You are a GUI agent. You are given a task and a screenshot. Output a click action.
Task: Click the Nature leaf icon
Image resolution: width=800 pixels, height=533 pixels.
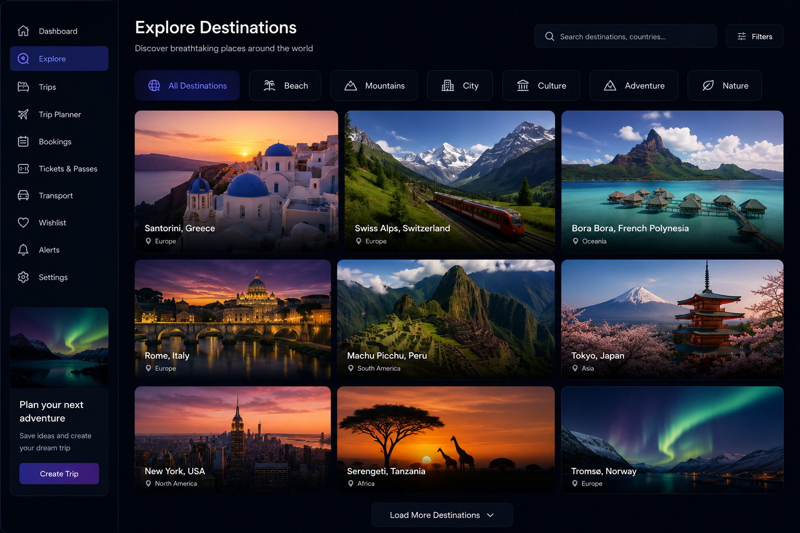[x=708, y=85]
